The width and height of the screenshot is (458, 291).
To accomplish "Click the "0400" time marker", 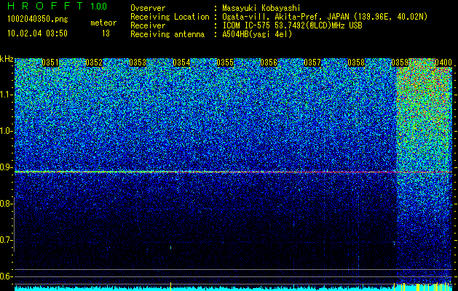I will pos(443,63).
